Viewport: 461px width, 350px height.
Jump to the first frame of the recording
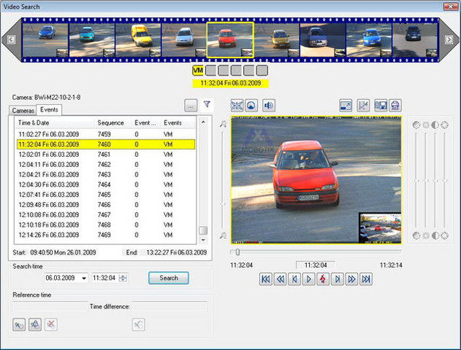coord(265,279)
